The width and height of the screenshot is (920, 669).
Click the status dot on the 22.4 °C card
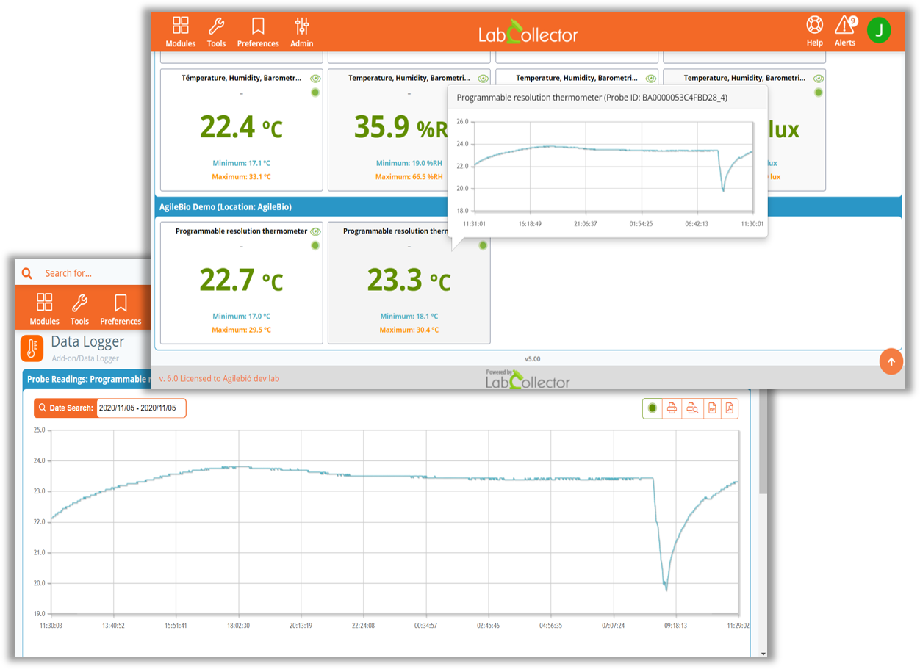(x=315, y=93)
